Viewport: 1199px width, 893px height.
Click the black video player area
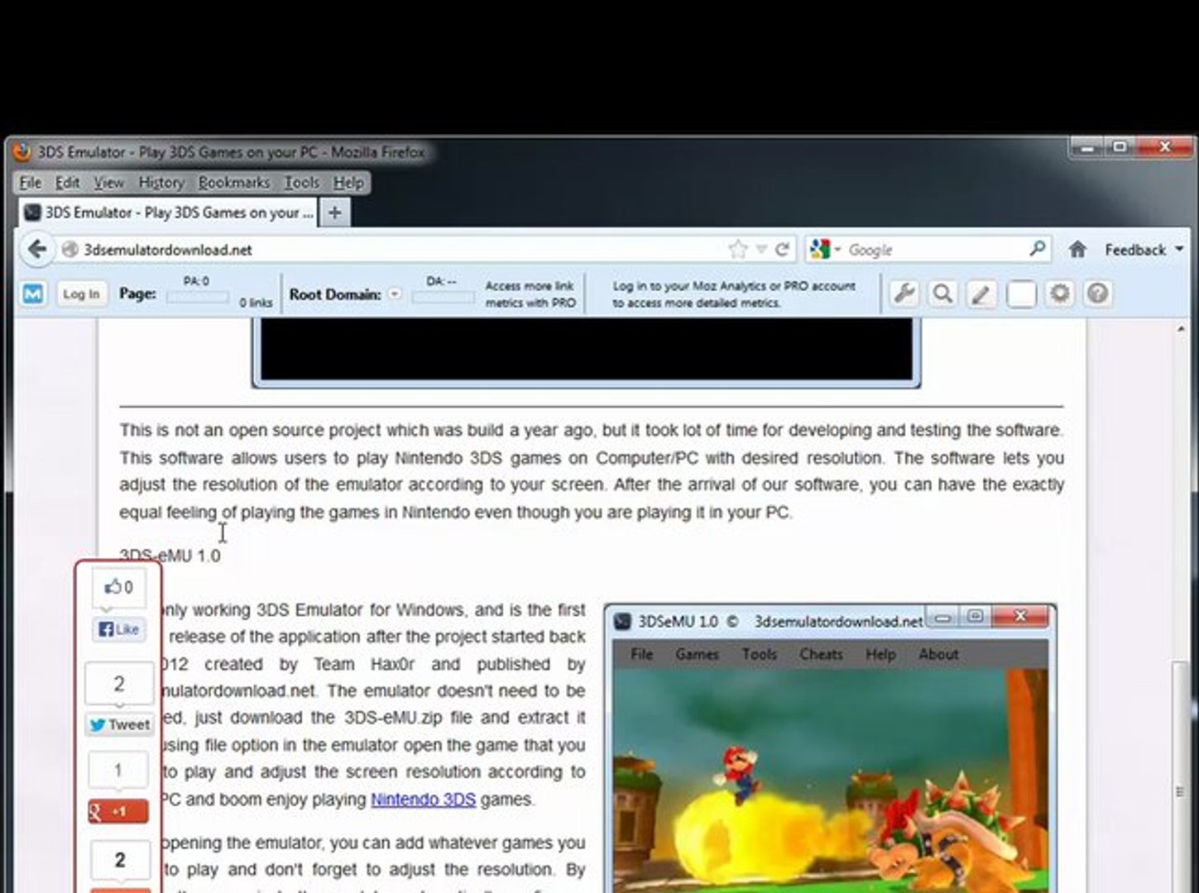pyautogui.click(x=586, y=351)
